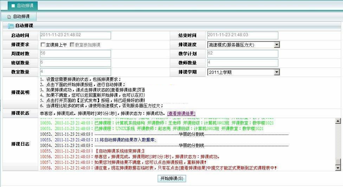Click log line 10054 华丽的分割线
Viewport: 343px width, 187px height.
pos(164,146)
